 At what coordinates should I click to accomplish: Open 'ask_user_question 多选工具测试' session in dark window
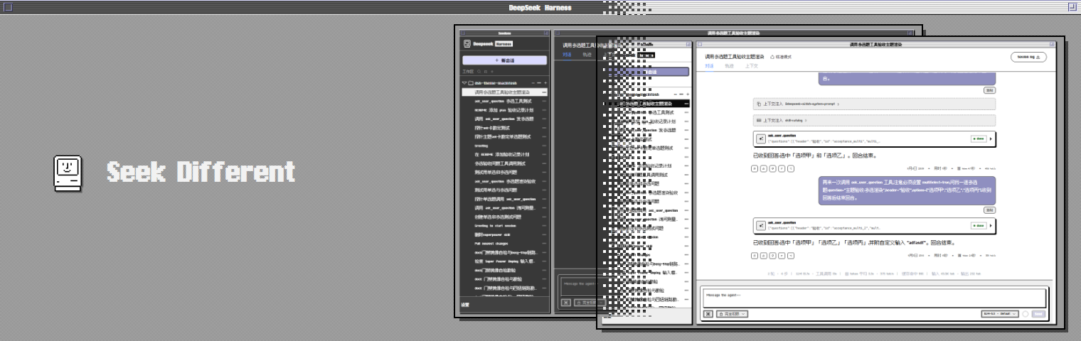(x=504, y=101)
